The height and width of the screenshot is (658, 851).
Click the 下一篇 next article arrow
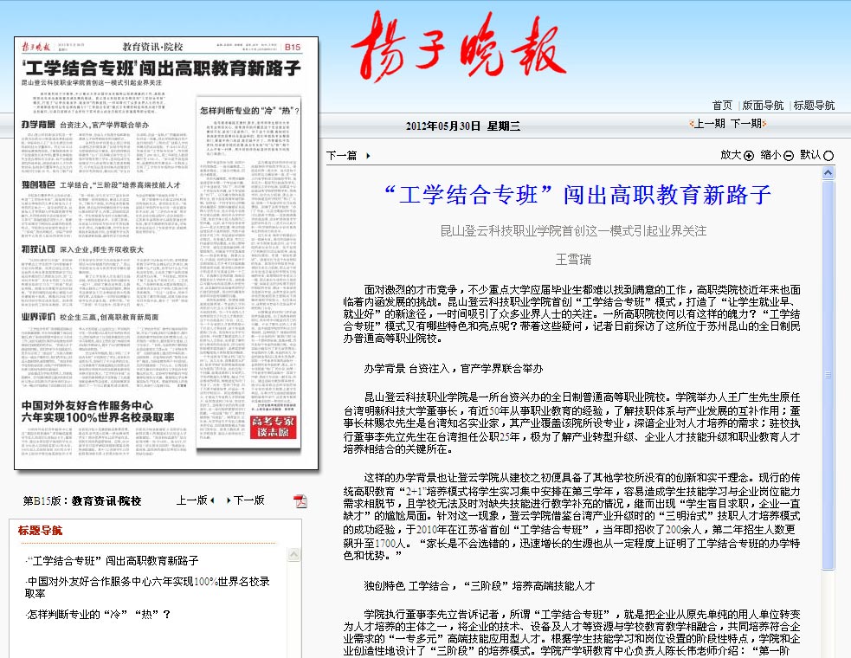click(368, 156)
